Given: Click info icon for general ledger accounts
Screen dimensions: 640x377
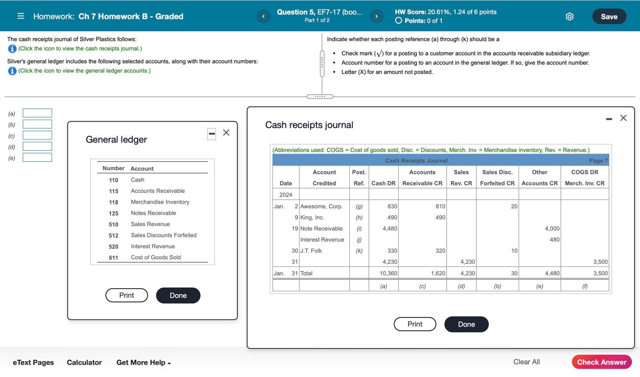Looking at the screenshot, I should click(x=12, y=71).
